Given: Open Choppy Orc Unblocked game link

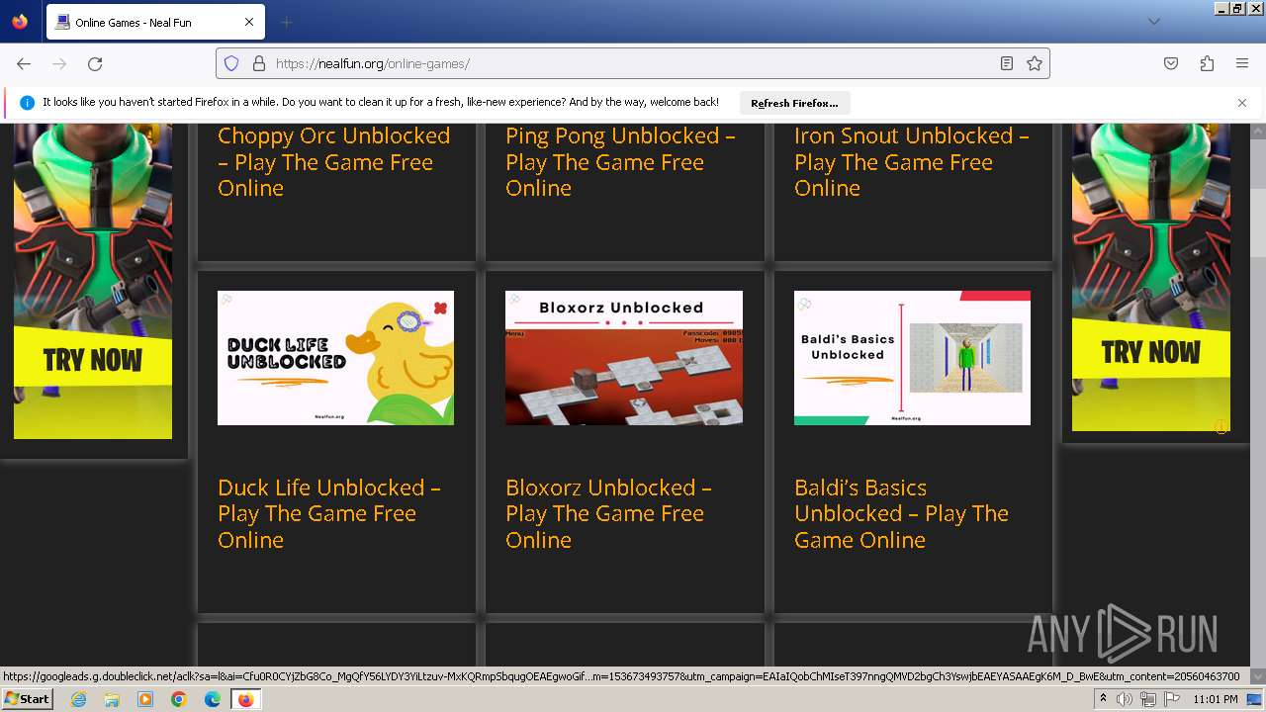Looking at the screenshot, I should click(333, 162).
